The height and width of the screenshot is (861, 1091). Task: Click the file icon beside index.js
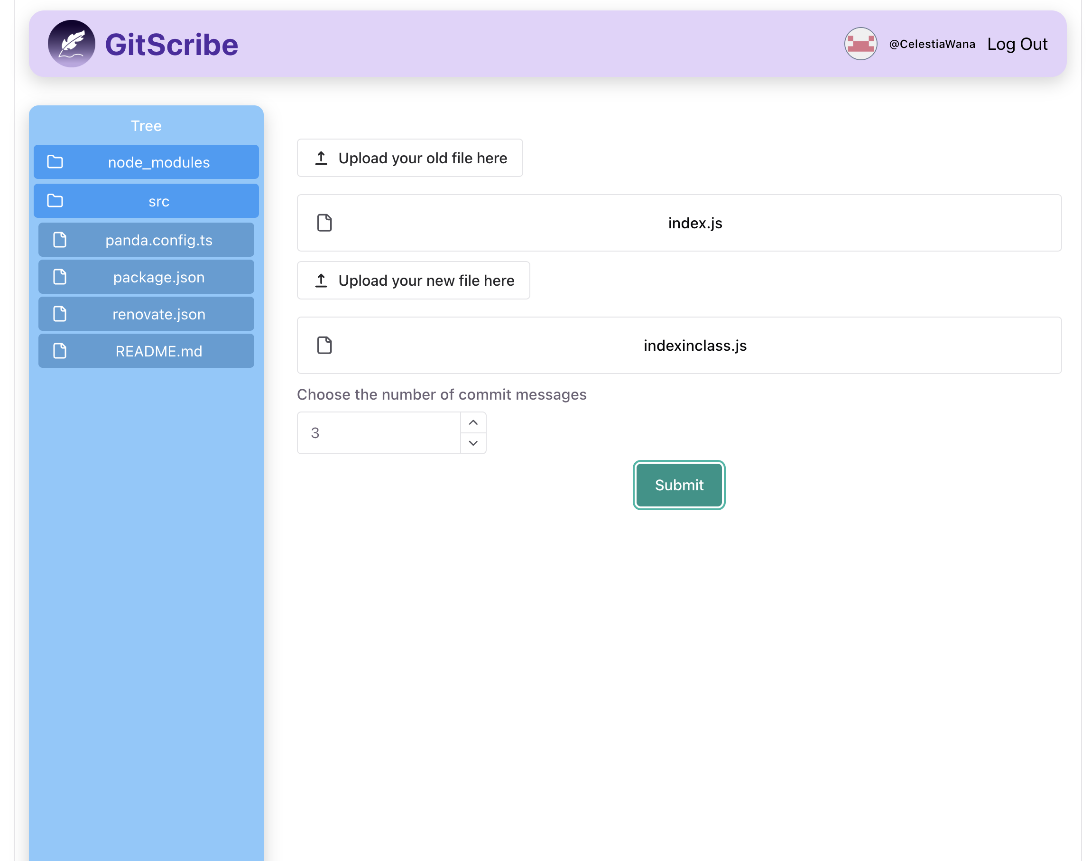pos(324,223)
